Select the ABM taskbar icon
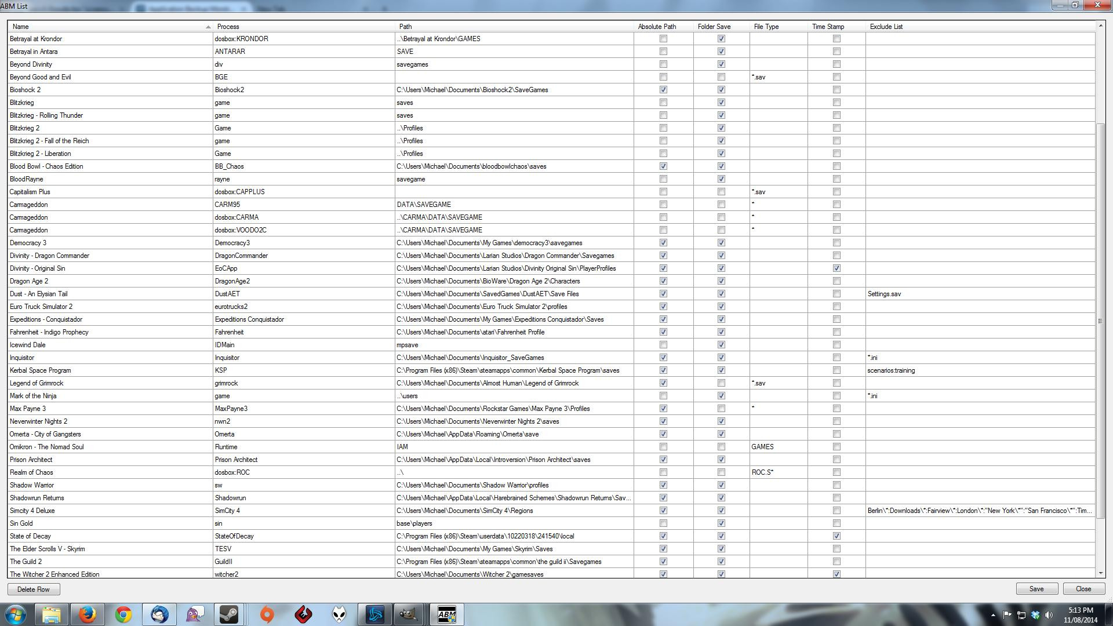The height and width of the screenshot is (626, 1113). pos(446,614)
